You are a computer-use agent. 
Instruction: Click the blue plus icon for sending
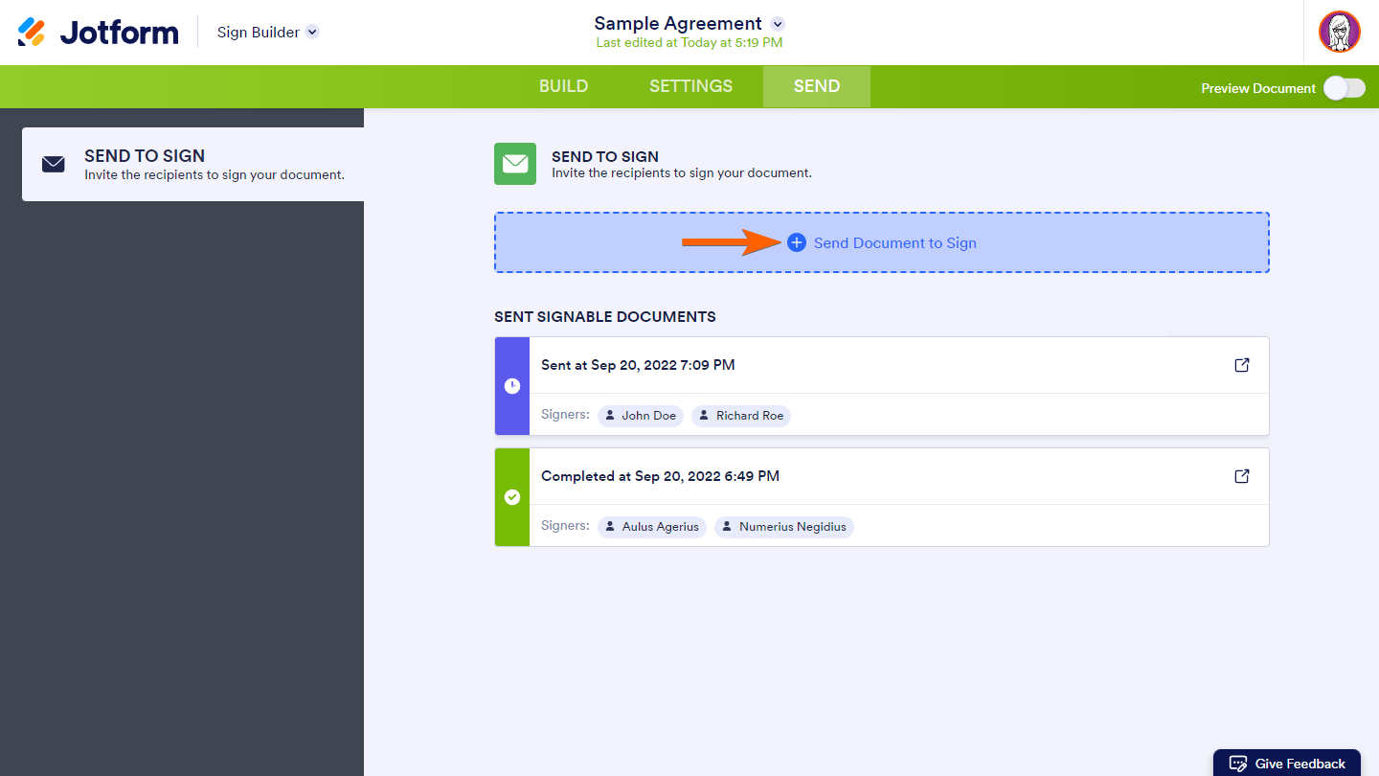(x=797, y=243)
